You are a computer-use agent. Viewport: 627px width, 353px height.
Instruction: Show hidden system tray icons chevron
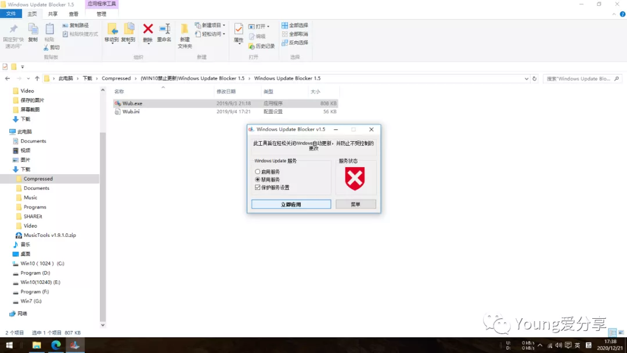coord(540,345)
